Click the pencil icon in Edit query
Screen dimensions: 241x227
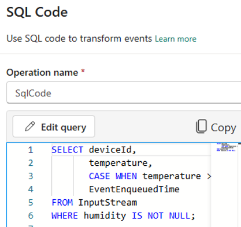click(x=30, y=126)
